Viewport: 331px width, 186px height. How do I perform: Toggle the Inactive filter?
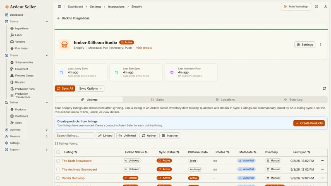tap(170, 136)
